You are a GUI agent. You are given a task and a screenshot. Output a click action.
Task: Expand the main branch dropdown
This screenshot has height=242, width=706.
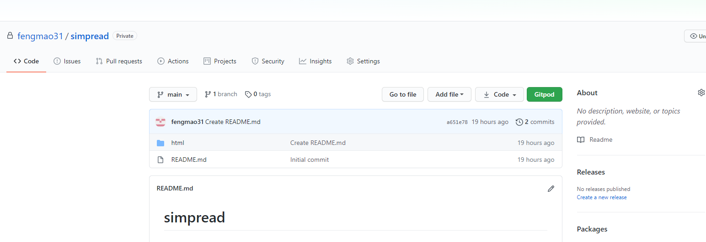(x=173, y=94)
